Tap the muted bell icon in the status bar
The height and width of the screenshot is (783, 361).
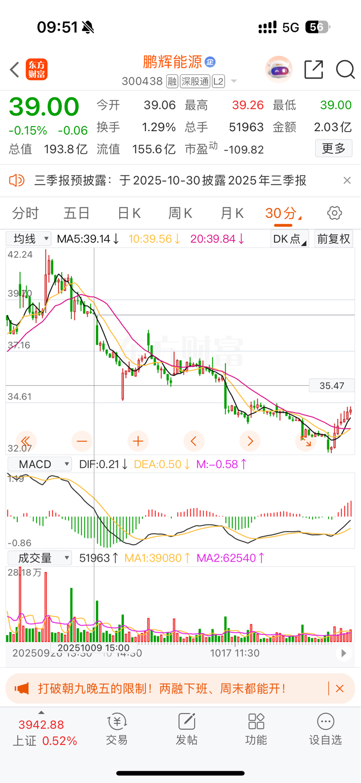point(88,28)
